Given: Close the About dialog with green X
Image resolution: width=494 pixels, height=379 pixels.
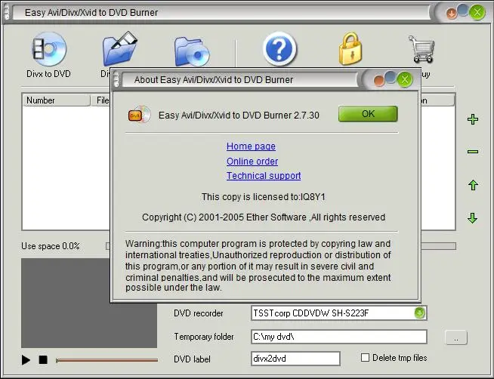Looking at the screenshot, I should point(405,79).
